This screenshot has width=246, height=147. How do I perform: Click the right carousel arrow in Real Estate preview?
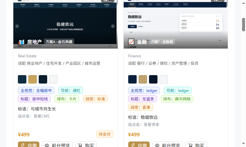[113, 26]
